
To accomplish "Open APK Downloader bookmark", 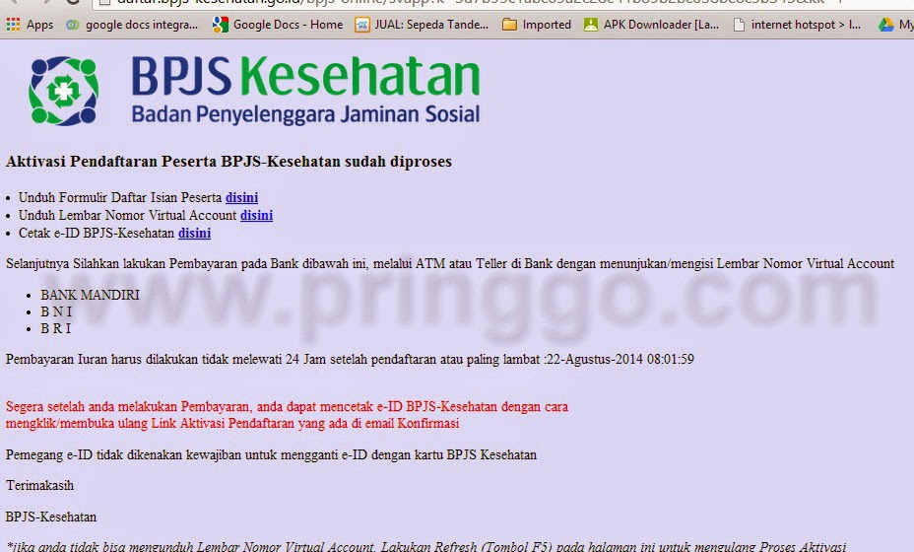I will 651,25.
